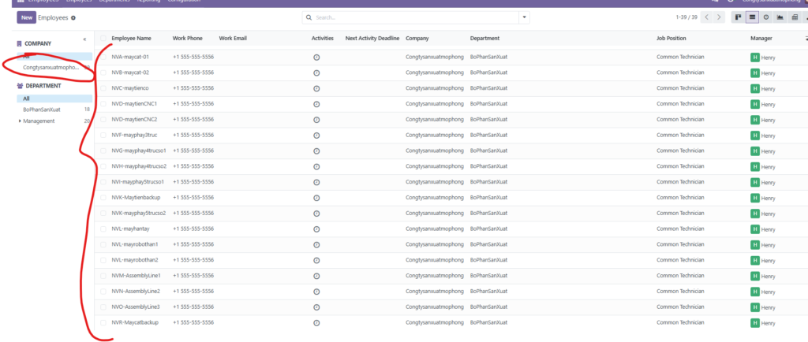Screen dimensions: 808x342
Task: Click activity clock icon for NVA-maycat-01
Action: tap(316, 58)
